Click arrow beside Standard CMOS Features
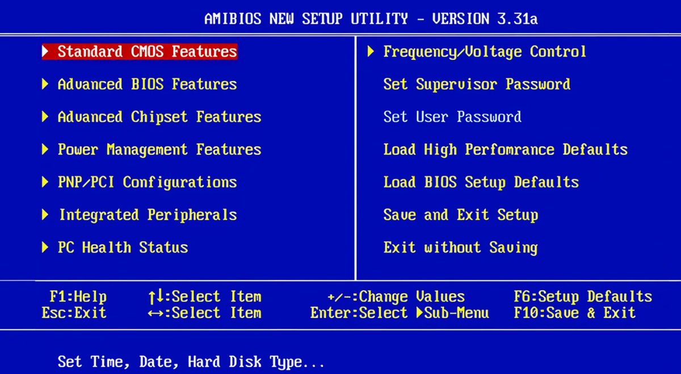 (46, 52)
